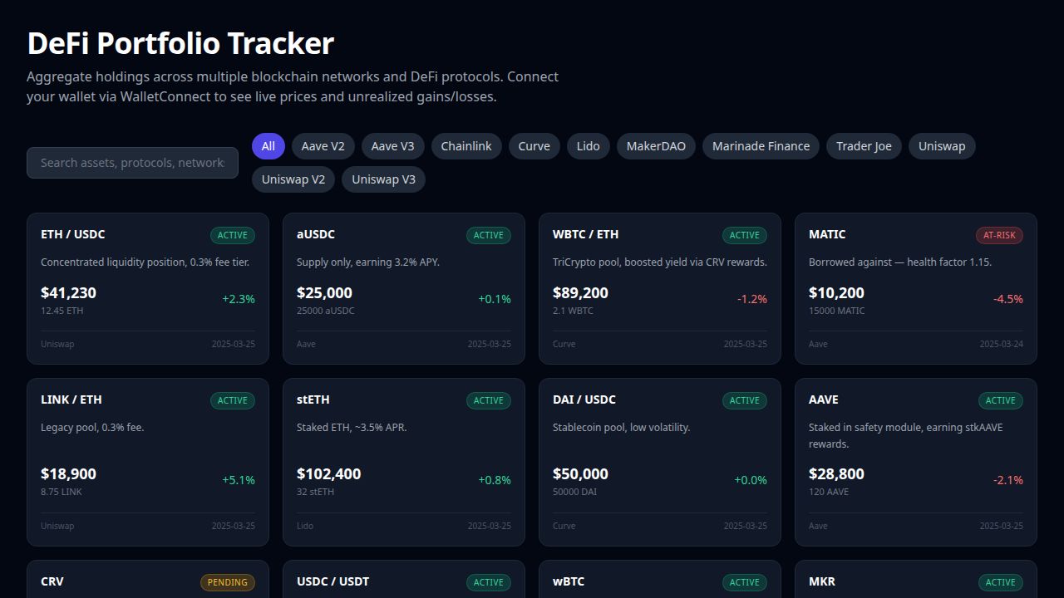The width and height of the screenshot is (1064, 598).
Task: Filter positions by Curve
Action: tap(534, 146)
